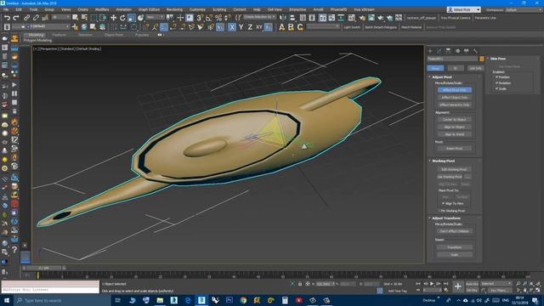
Task: Select the Align To View radio option
Action: click(443, 203)
